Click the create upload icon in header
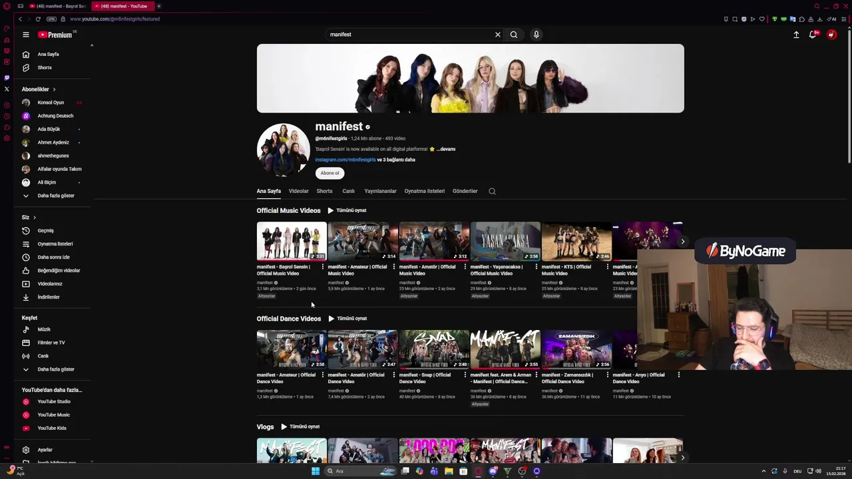The height and width of the screenshot is (479, 852). pos(796,35)
